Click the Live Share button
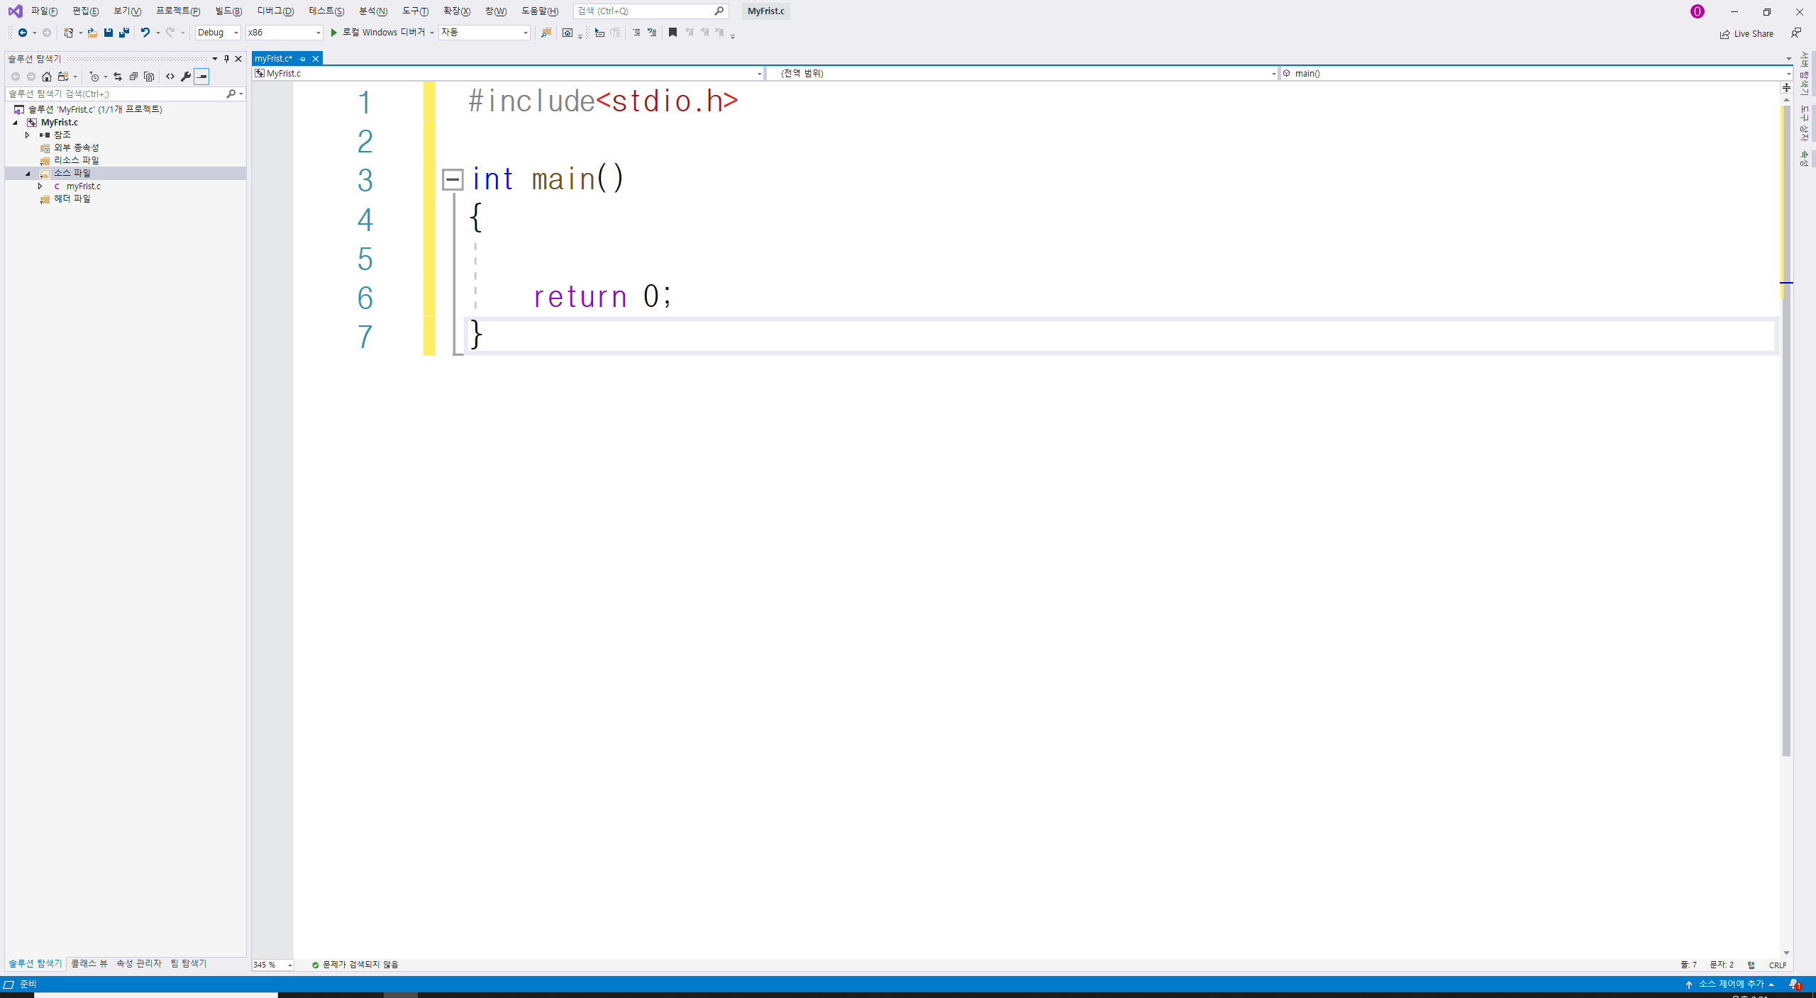The width and height of the screenshot is (1816, 998). point(1746,33)
